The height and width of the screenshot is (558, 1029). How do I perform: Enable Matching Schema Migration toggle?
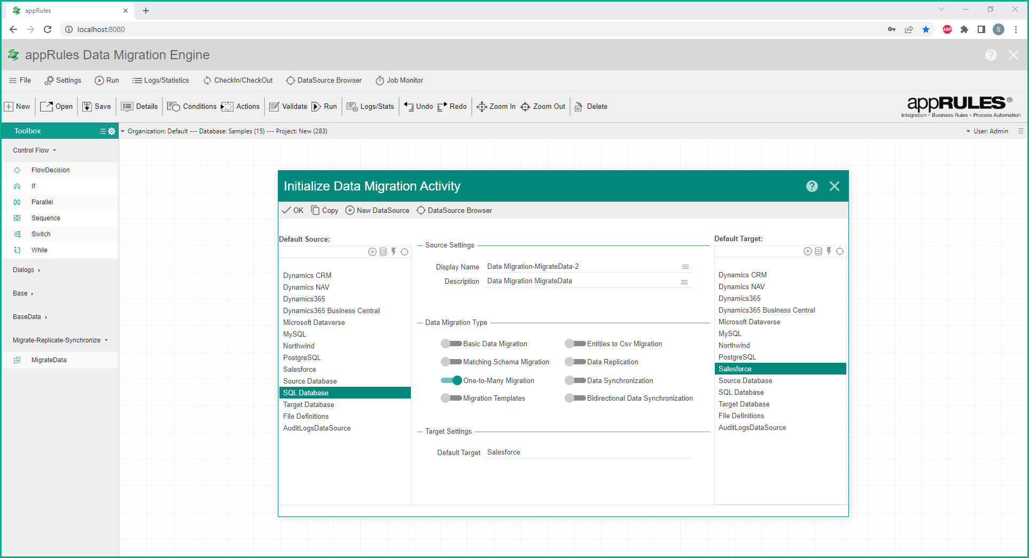(451, 362)
